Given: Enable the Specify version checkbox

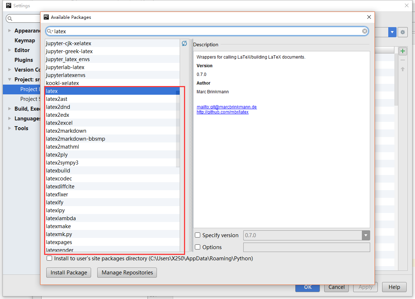Looking at the screenshot, I should (197, 235).
